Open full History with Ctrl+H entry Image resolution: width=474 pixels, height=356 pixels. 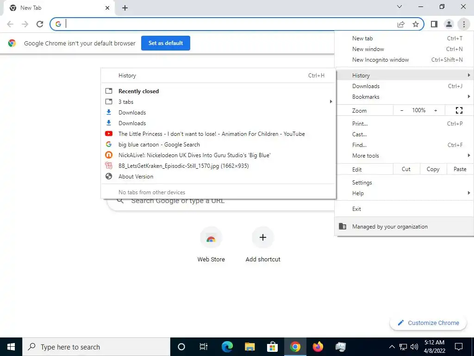tap(218, 76)
